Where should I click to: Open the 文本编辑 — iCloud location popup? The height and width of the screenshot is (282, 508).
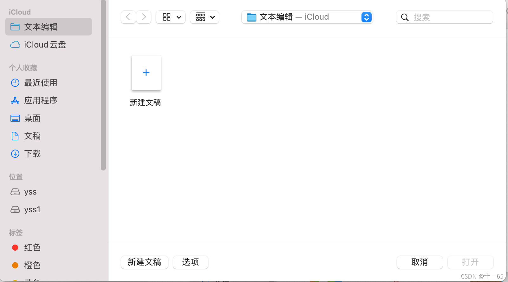point(307,17)
